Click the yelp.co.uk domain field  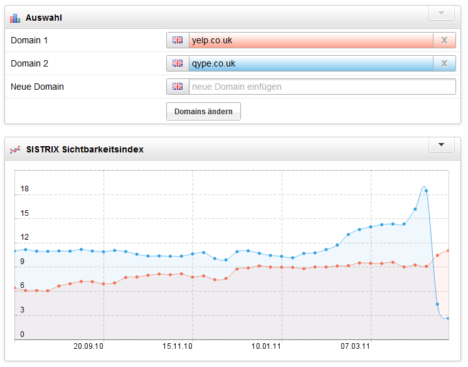311,40
